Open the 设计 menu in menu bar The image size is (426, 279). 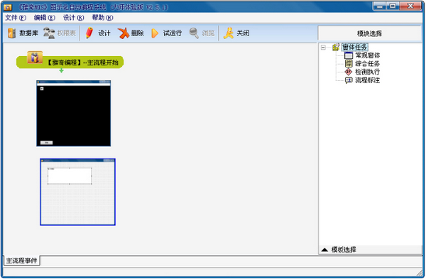73,18
